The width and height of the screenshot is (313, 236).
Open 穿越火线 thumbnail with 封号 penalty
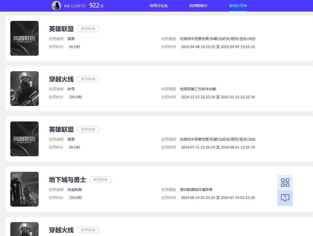click(24, 88)
